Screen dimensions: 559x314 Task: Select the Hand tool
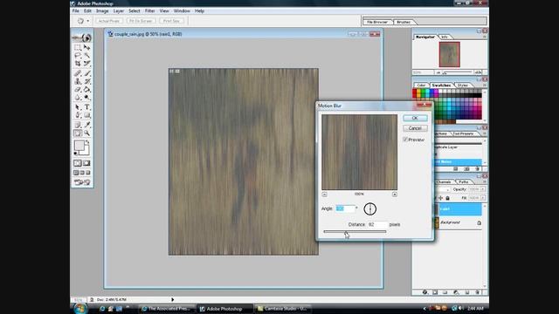78,133
